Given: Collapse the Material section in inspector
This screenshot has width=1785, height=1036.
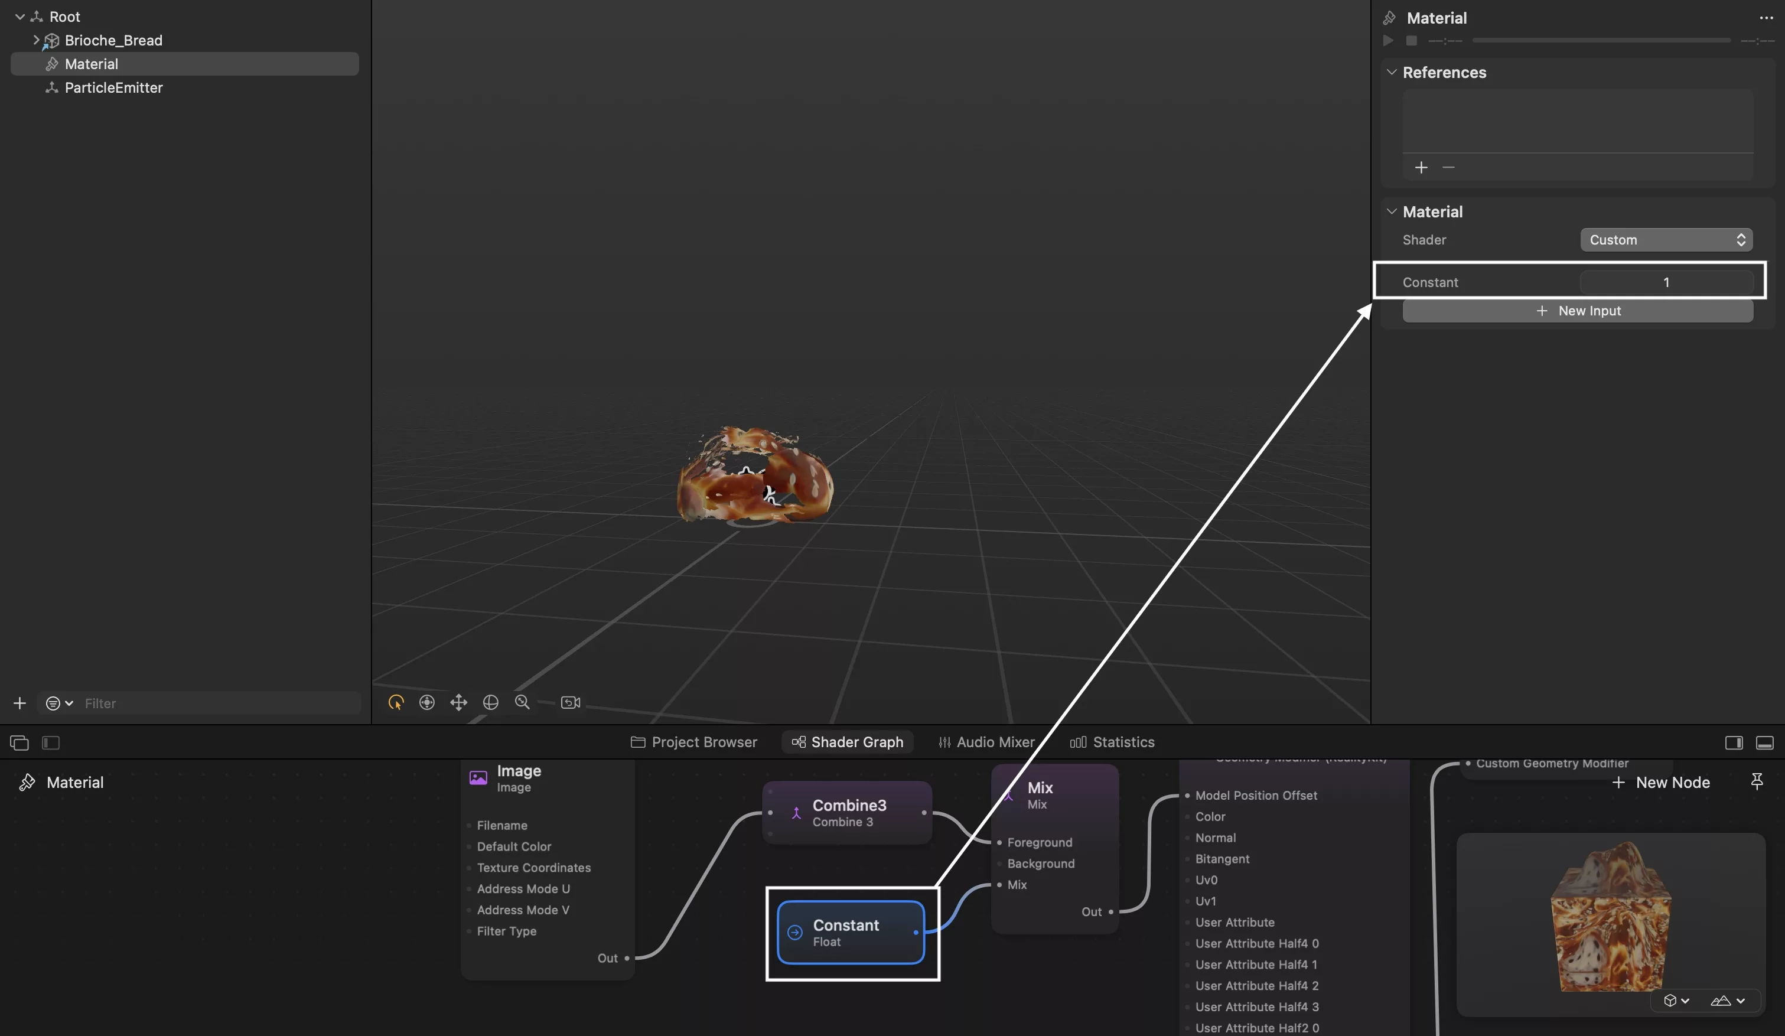Looking at the screenshot, I should pyautogui.click(x=1391, y=211).
